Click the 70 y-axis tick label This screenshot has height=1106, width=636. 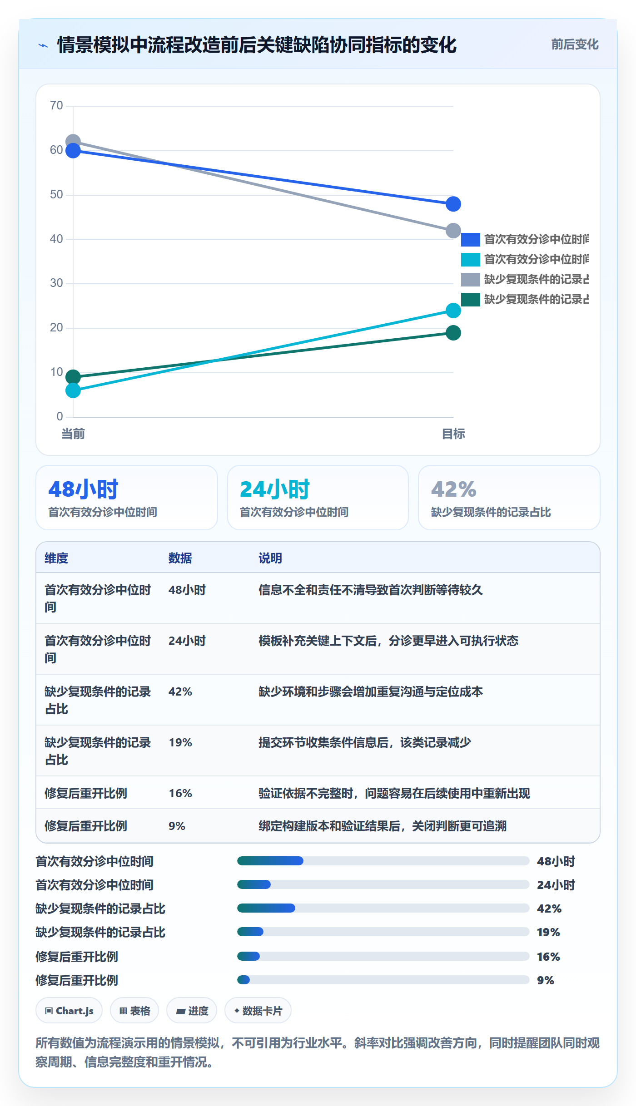[x=56, y=106]
